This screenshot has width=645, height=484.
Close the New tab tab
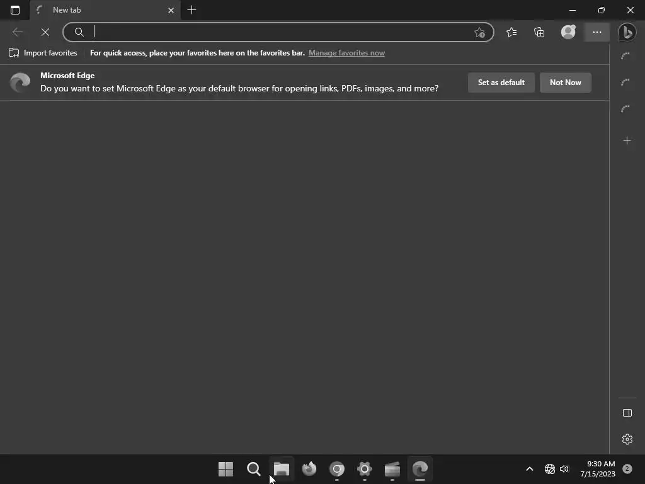[171, 10]
